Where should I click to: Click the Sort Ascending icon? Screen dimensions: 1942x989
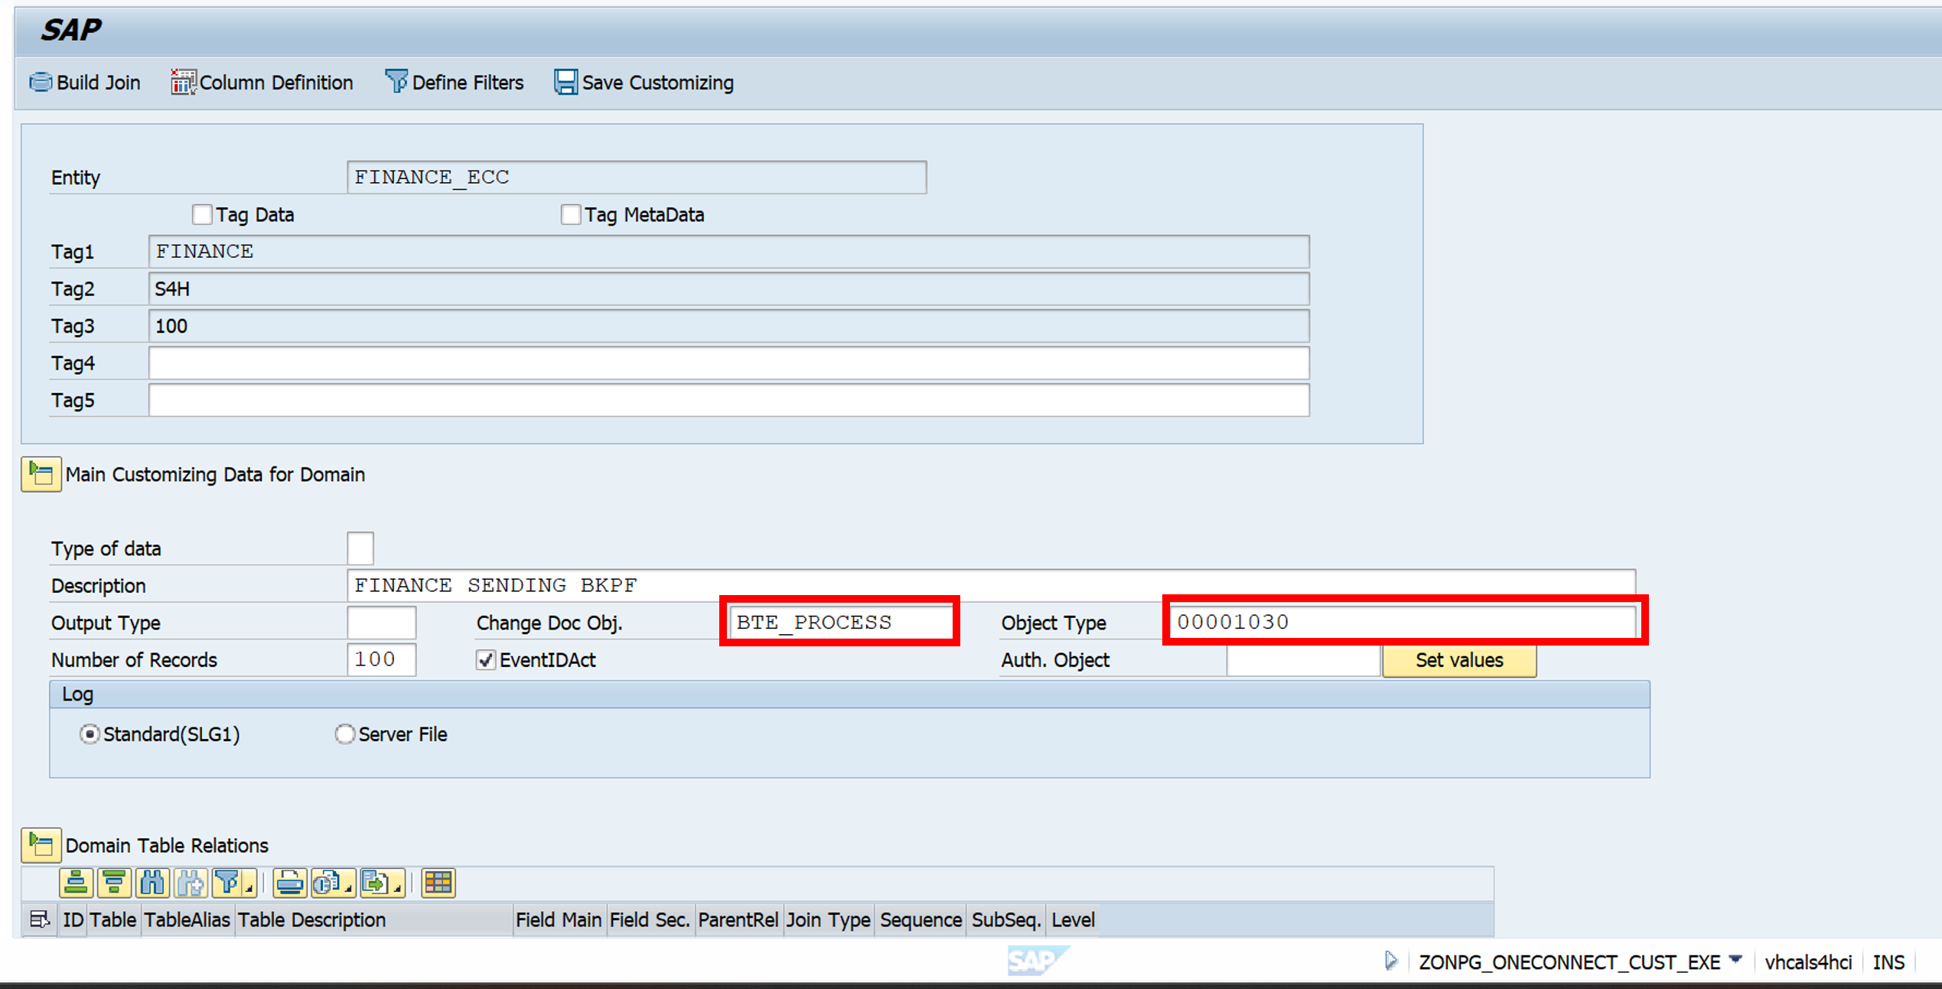(x=76, y=883)
